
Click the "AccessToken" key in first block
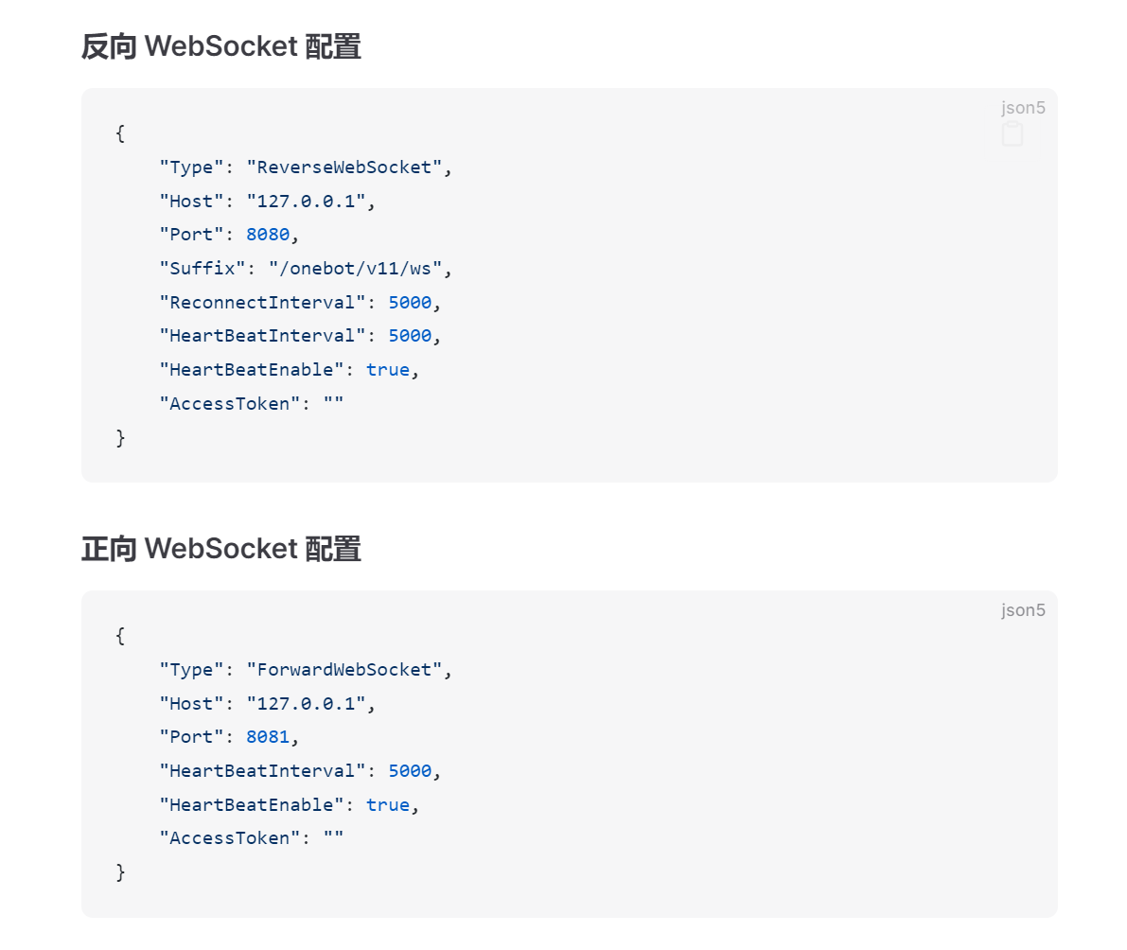point(229,404)
